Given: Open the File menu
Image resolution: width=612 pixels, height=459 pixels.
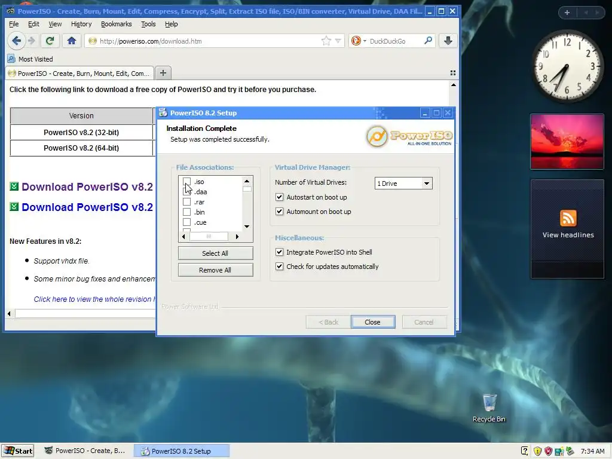Looking at the screenshot, I should click(14, 24).
